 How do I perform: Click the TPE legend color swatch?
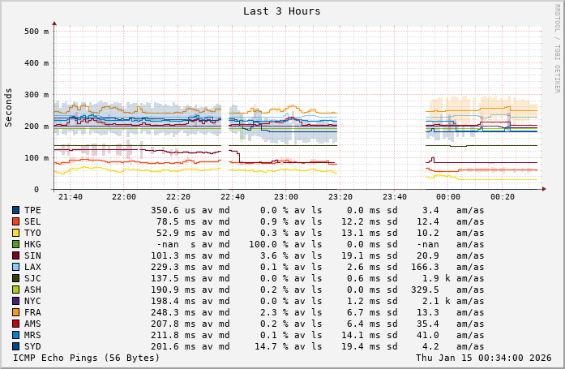[15, 210]
